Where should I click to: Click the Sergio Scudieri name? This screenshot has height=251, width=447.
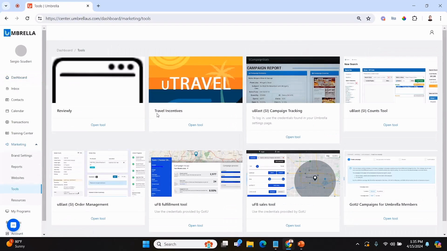coord(21,61)
